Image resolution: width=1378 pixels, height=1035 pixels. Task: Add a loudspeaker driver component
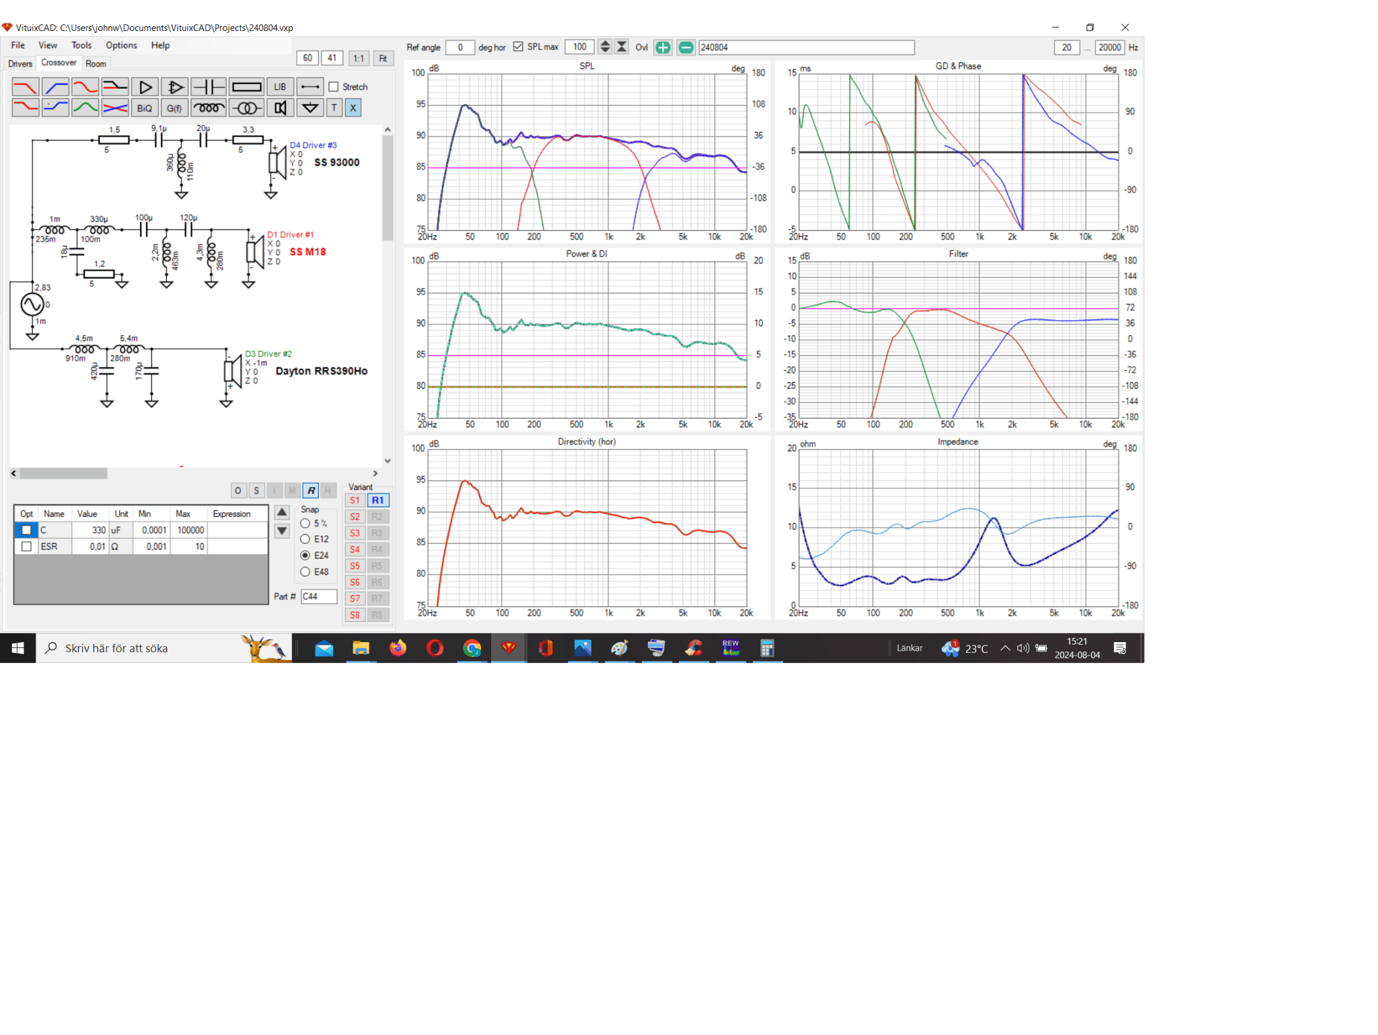tap(280, 108)
